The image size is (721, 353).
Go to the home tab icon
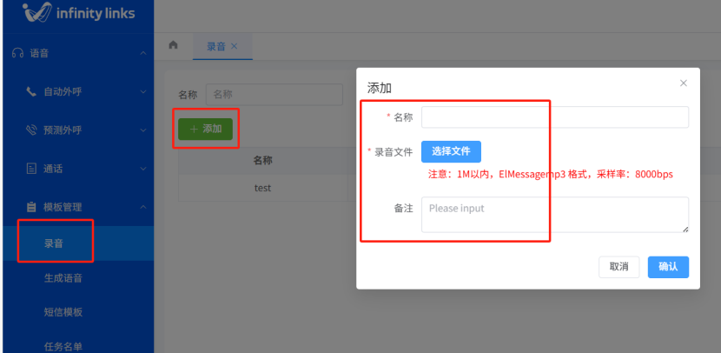(x=173, y=45)
